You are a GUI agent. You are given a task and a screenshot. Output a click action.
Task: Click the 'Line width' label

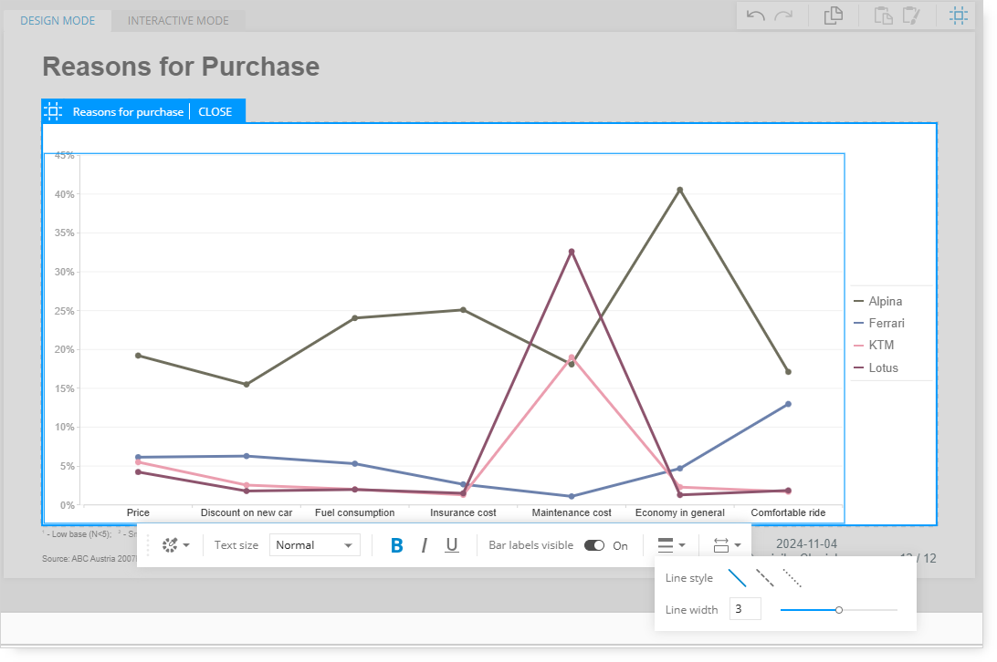point(692,610)
